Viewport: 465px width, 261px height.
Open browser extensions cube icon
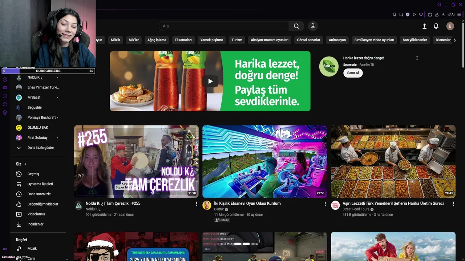[430, 14]
